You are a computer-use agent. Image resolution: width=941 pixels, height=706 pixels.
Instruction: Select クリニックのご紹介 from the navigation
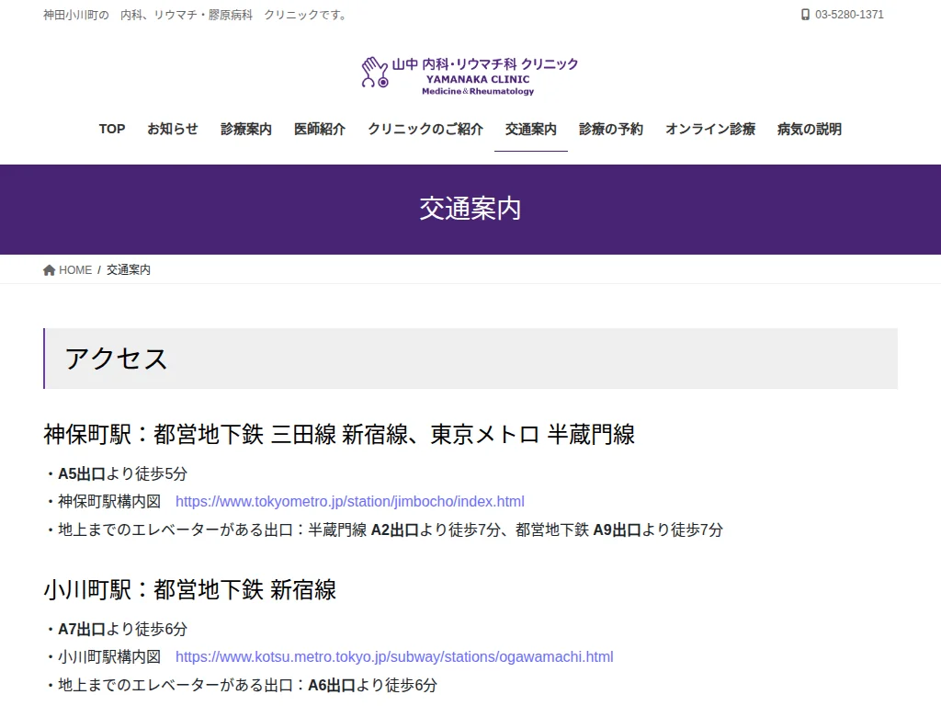pos(425,130)
